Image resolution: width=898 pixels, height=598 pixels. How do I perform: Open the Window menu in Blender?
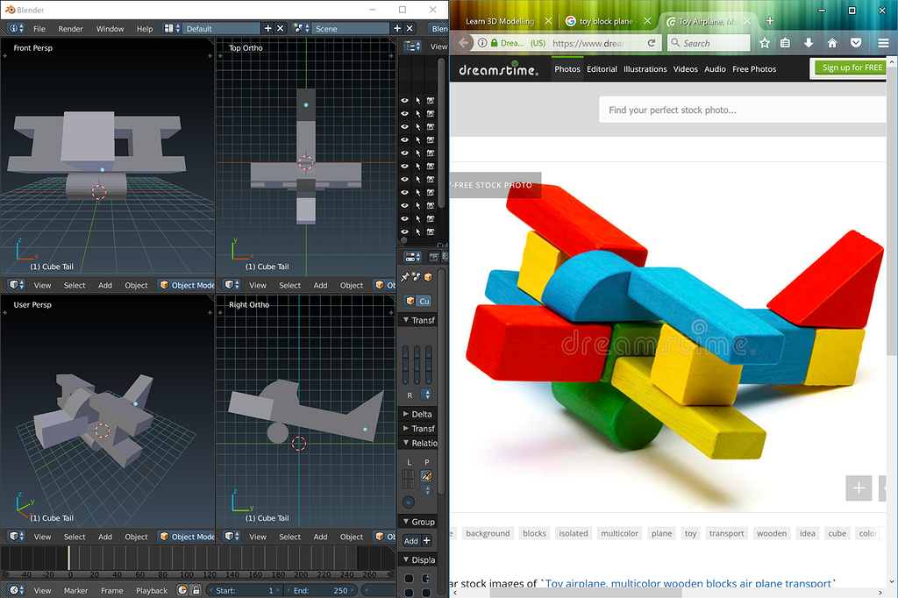click(x=110, y=29)
